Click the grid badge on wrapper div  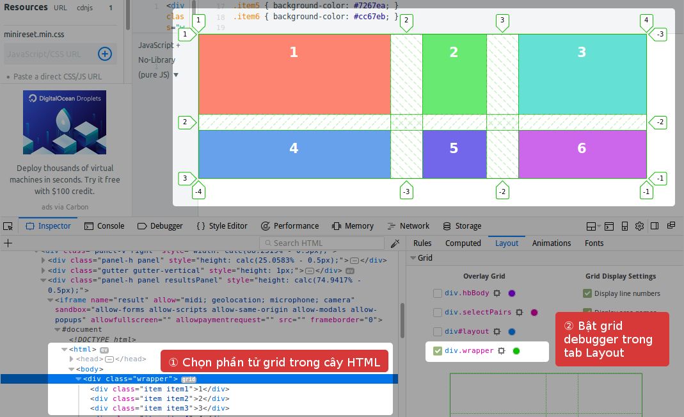189,379
